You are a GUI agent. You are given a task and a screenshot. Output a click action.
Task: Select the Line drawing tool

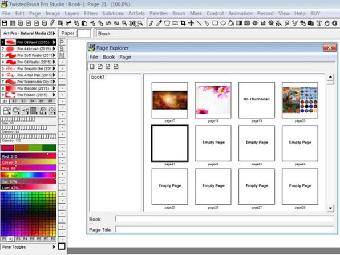(199, 23)
